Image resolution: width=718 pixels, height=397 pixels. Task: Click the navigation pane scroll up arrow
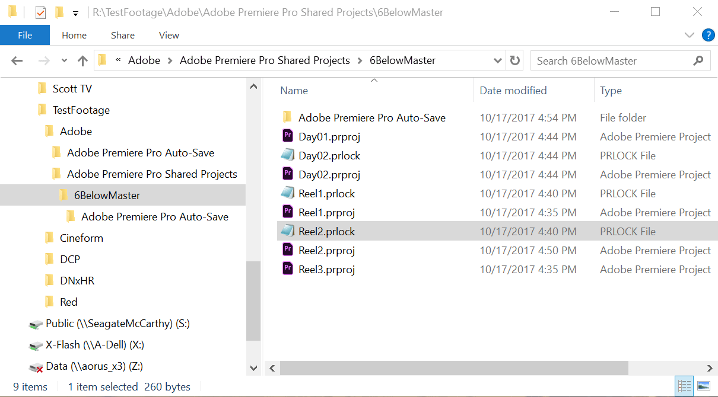[253, 87]
